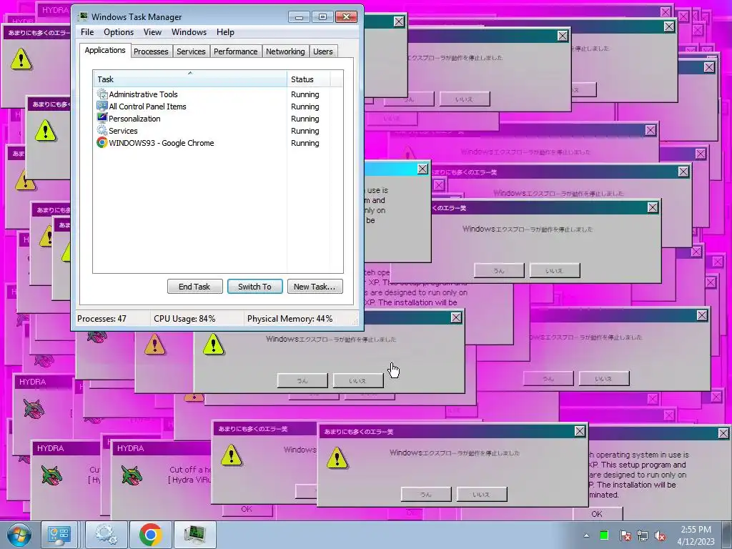Open the Services gear taskbar icon
The height and width of the screenshot is (549, 732).
coord(106,535)
